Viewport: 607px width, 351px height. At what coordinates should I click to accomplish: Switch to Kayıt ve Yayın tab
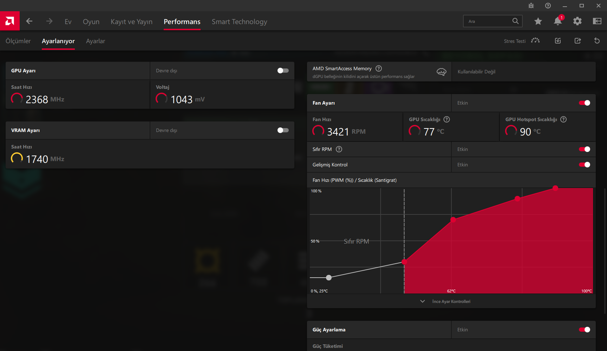[x=131, y=21]
